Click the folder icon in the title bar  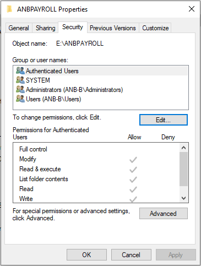[x=9, y=9]
